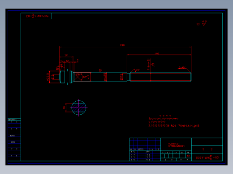
Task: Click the overall length dimension 290
Action: (x=122, y=45)
